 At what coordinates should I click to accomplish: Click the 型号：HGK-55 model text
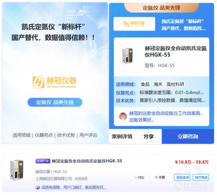160,65
